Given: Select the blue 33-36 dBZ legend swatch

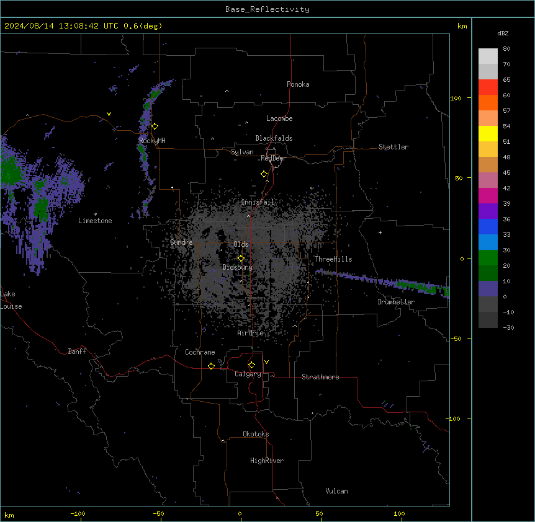Looking at the screenshot, I should coord(488,226).
